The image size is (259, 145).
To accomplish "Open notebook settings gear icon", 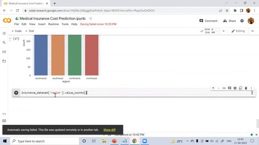I will (242, 21).
